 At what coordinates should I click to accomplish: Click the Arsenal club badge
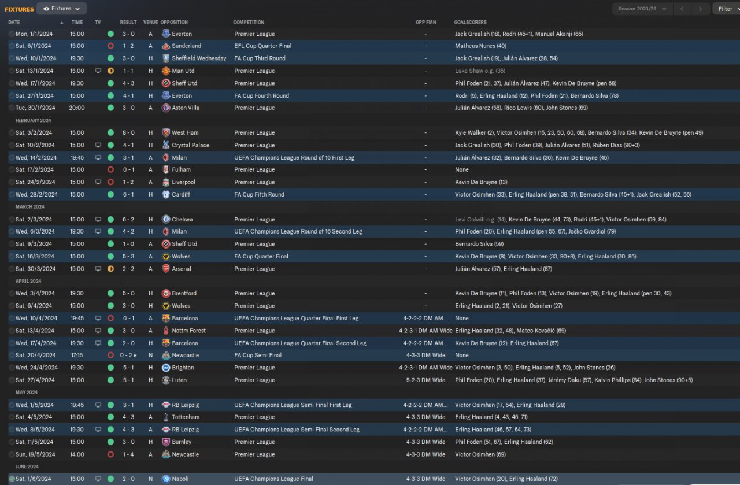166,269
